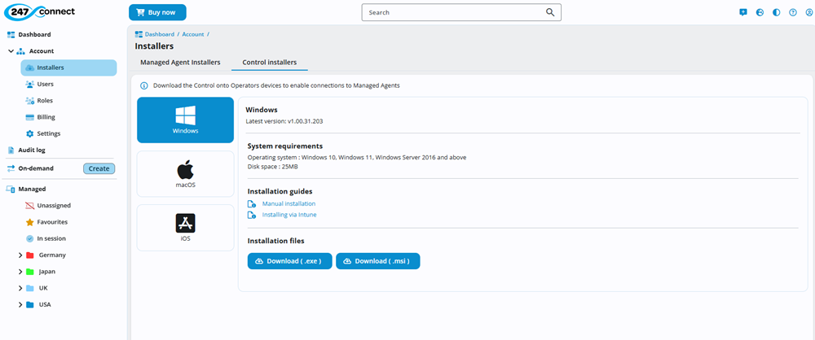Screen dimensions: 815x340
Task: Select the Windows platform tile
Action: [x=186, y=120]
